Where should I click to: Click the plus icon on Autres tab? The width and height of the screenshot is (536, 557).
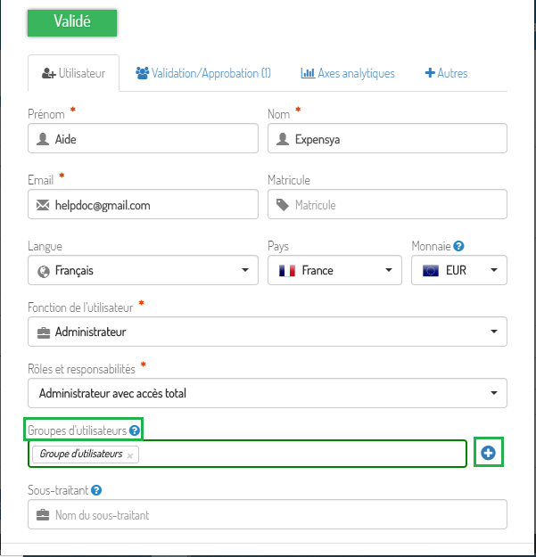click(x=430, y=72)
